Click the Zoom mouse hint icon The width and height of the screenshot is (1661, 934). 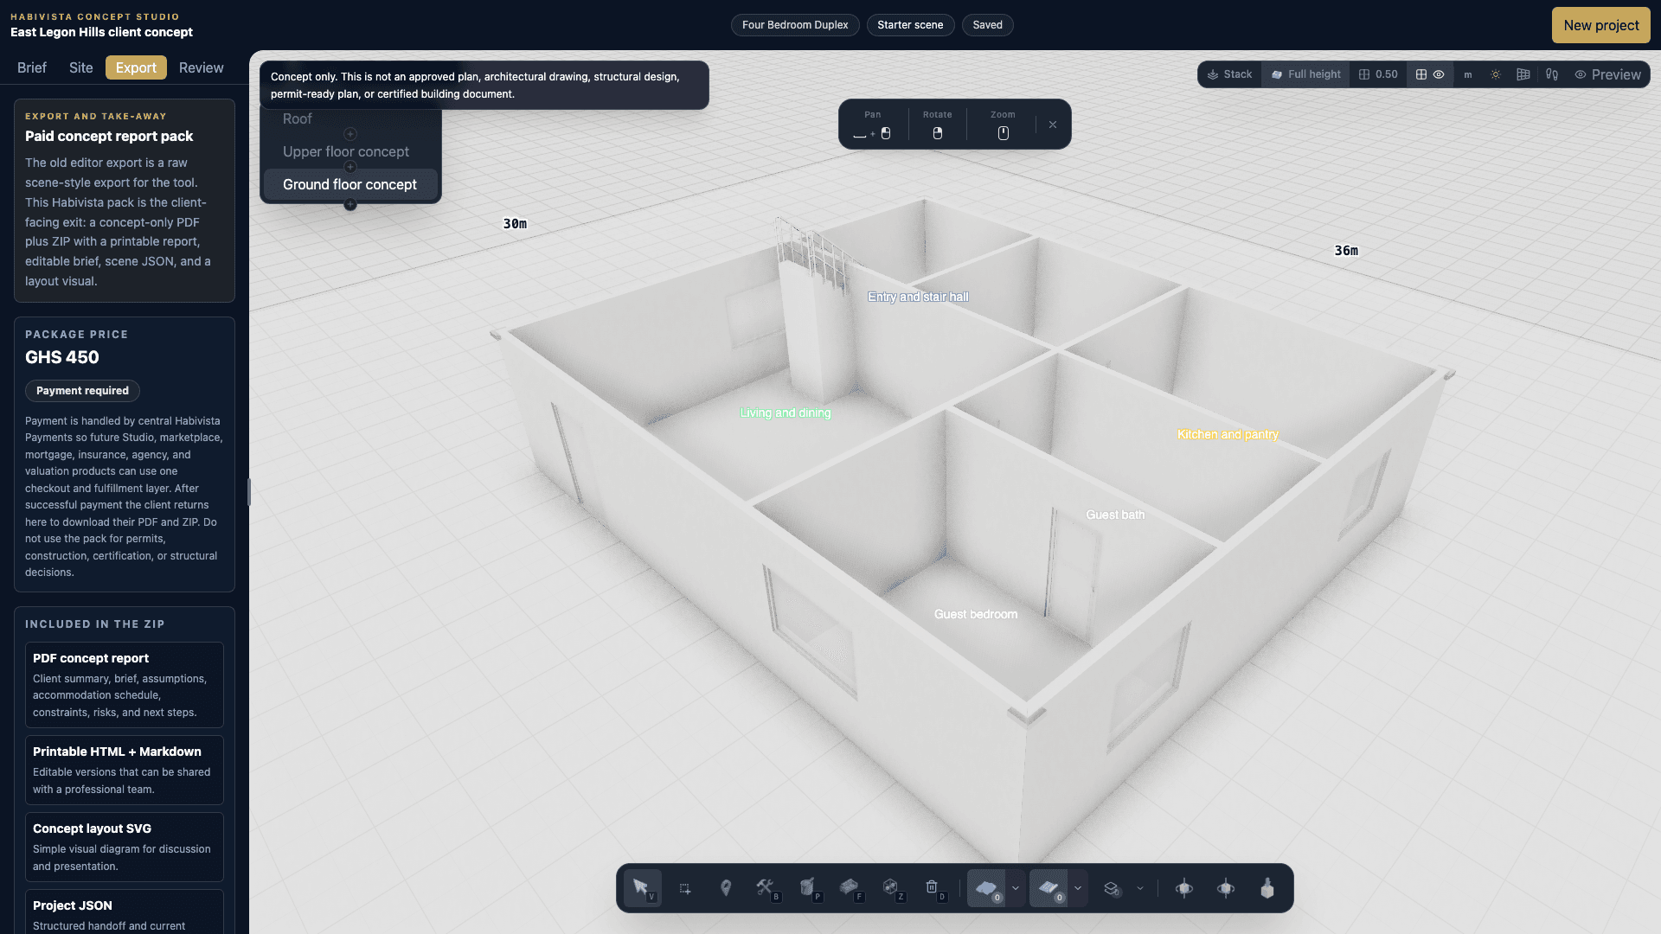(1004, 133)
